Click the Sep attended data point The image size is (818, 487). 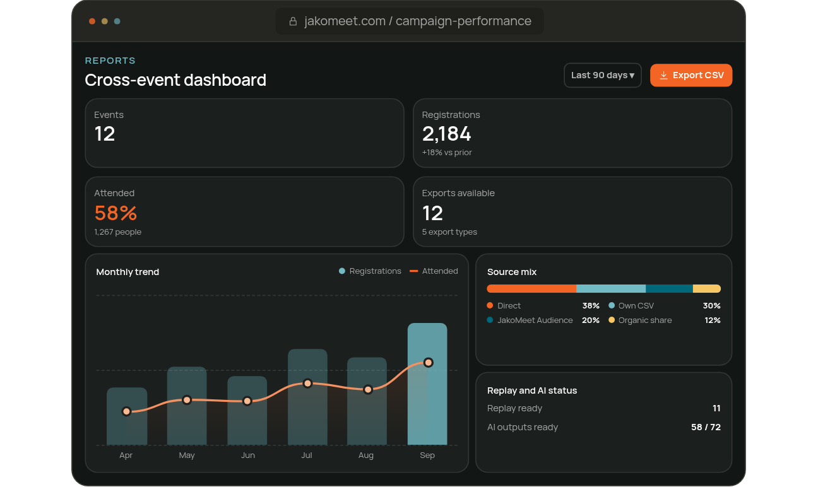point(428,362)
